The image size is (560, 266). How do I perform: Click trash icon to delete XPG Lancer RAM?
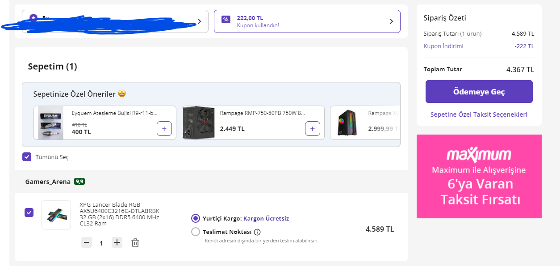[x=135, y=243]
